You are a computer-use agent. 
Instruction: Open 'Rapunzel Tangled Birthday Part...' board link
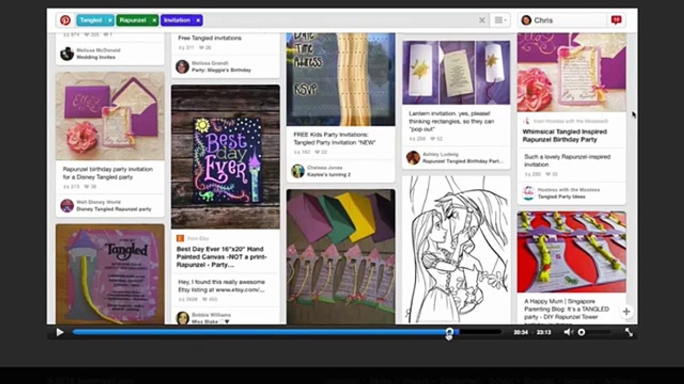coord(463,161)
